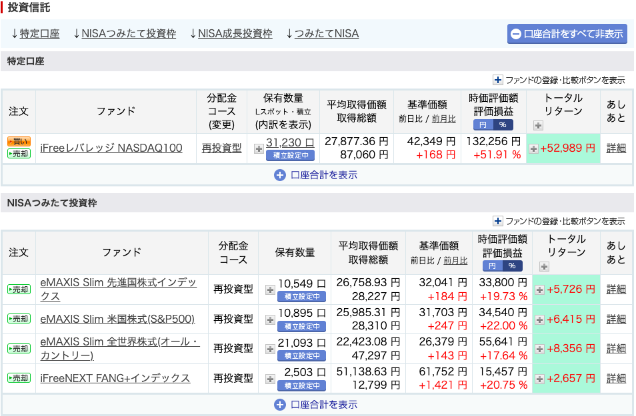Switch NISAつみたて投資枠 評価損益 to 円
The image size is (636, 416).
point(492,266)
